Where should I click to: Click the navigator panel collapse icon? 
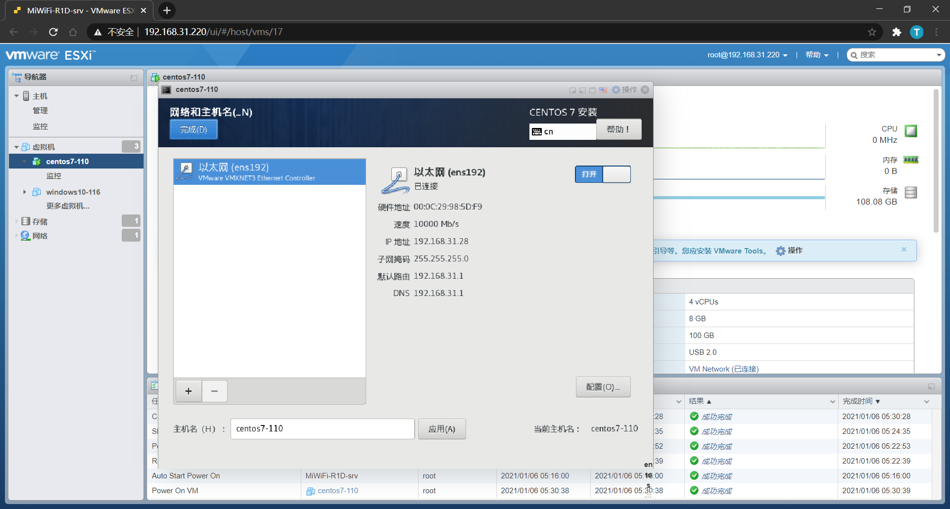pyautogui.click(x=134, y=78)
